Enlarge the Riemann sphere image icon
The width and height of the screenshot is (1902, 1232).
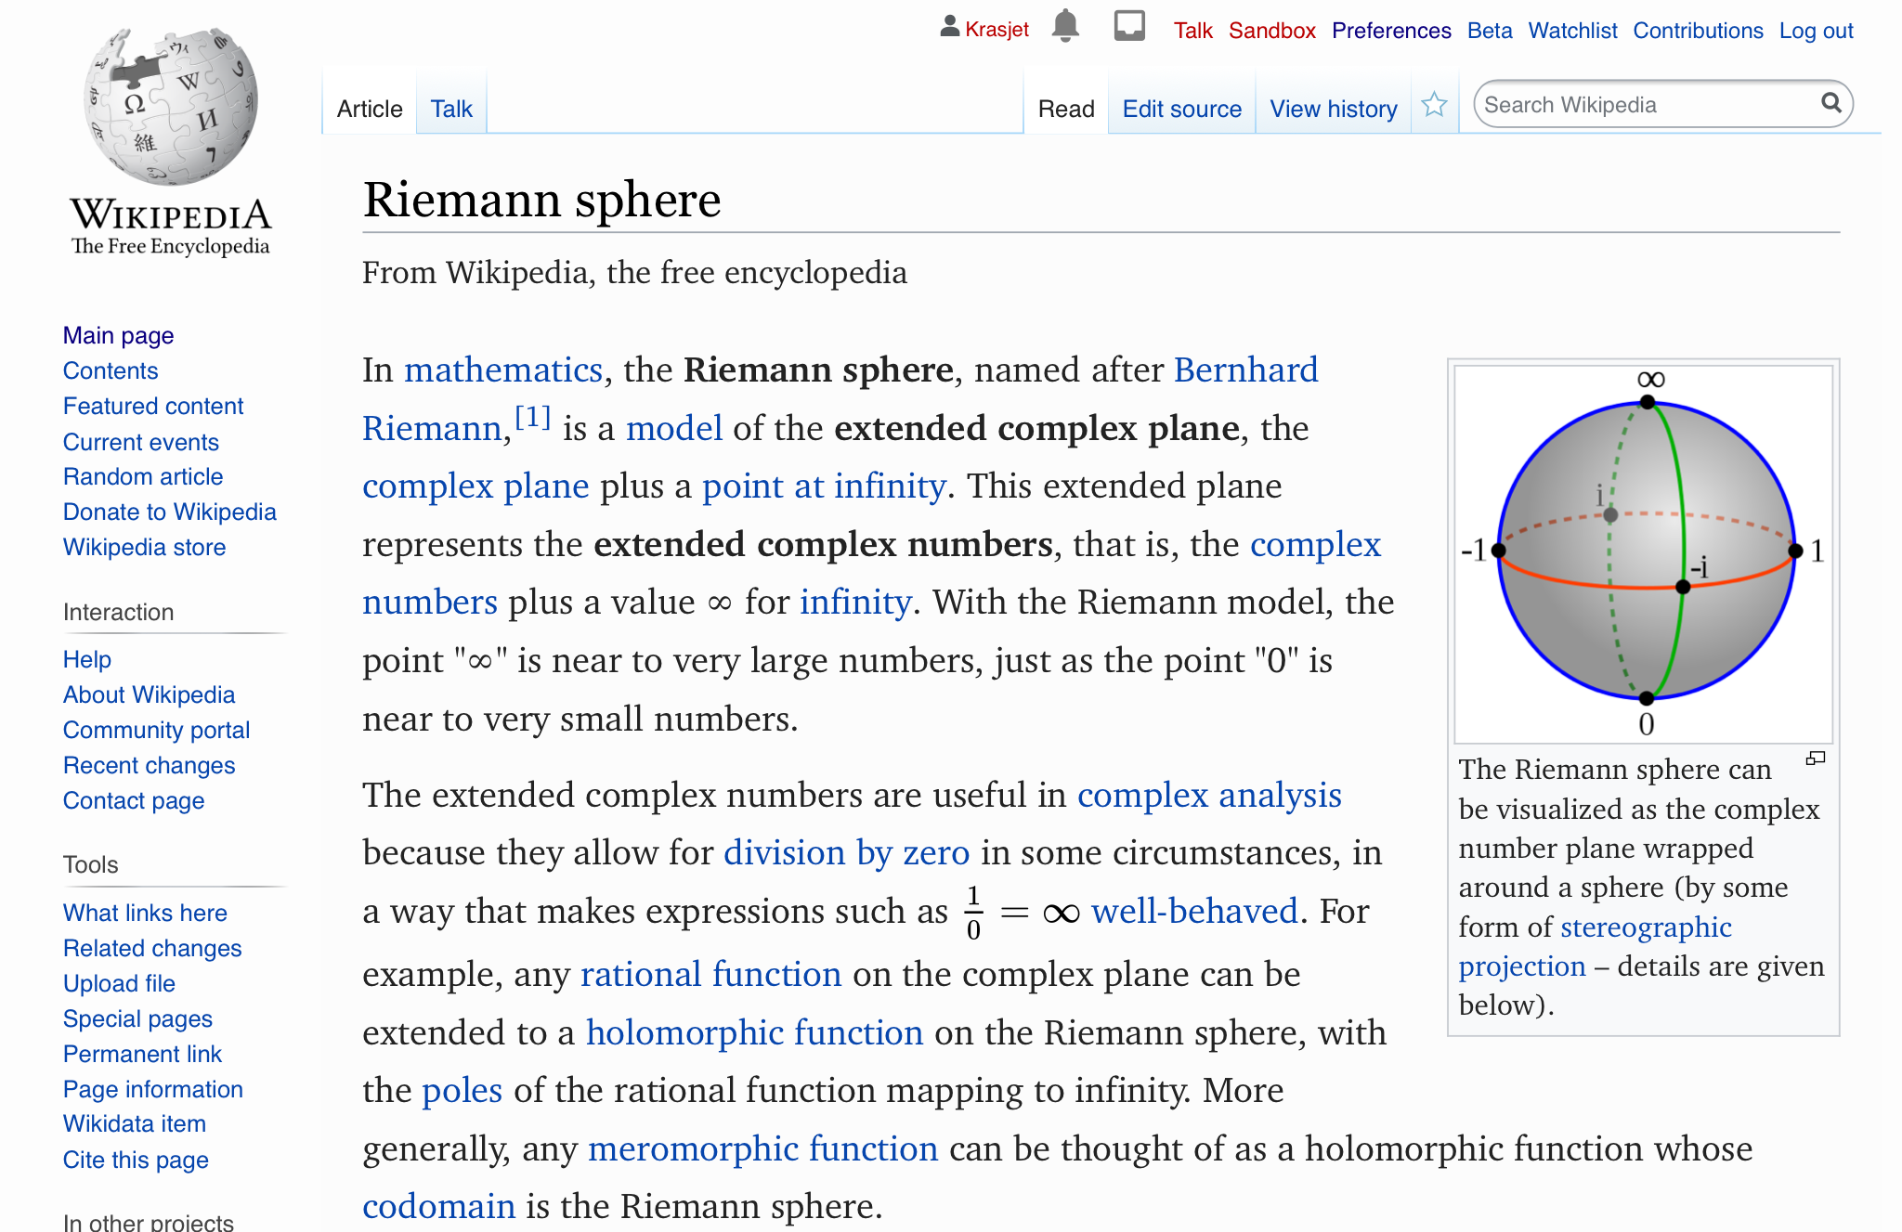(x=1815, y=759)
